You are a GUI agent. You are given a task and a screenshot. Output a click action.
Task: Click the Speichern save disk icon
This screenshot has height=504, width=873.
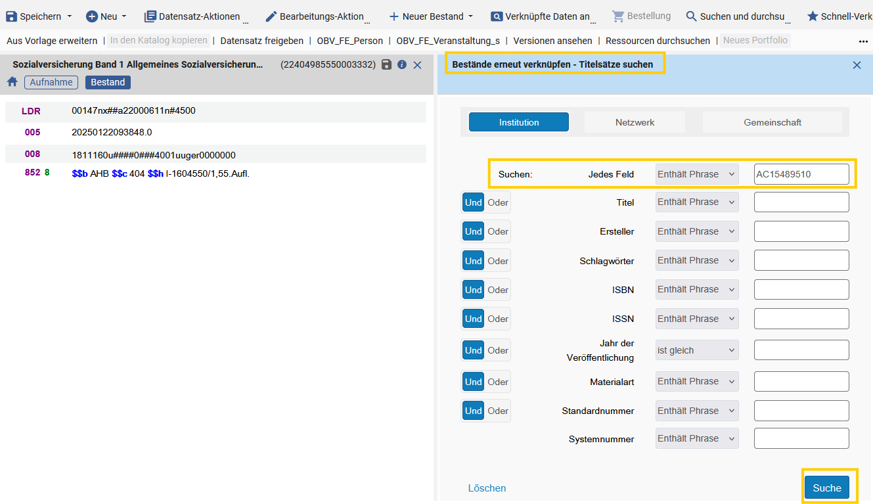point(11,16)
